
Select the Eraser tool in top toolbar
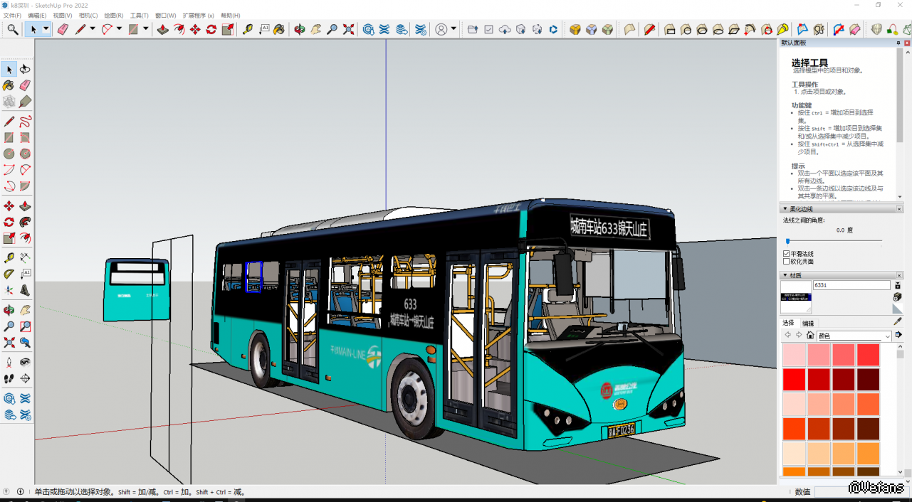pos(63,29)
